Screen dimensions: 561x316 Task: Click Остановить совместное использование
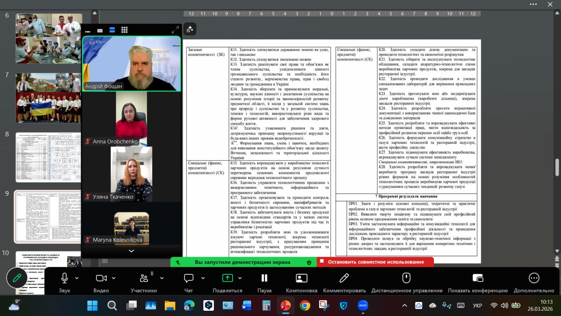376,262
